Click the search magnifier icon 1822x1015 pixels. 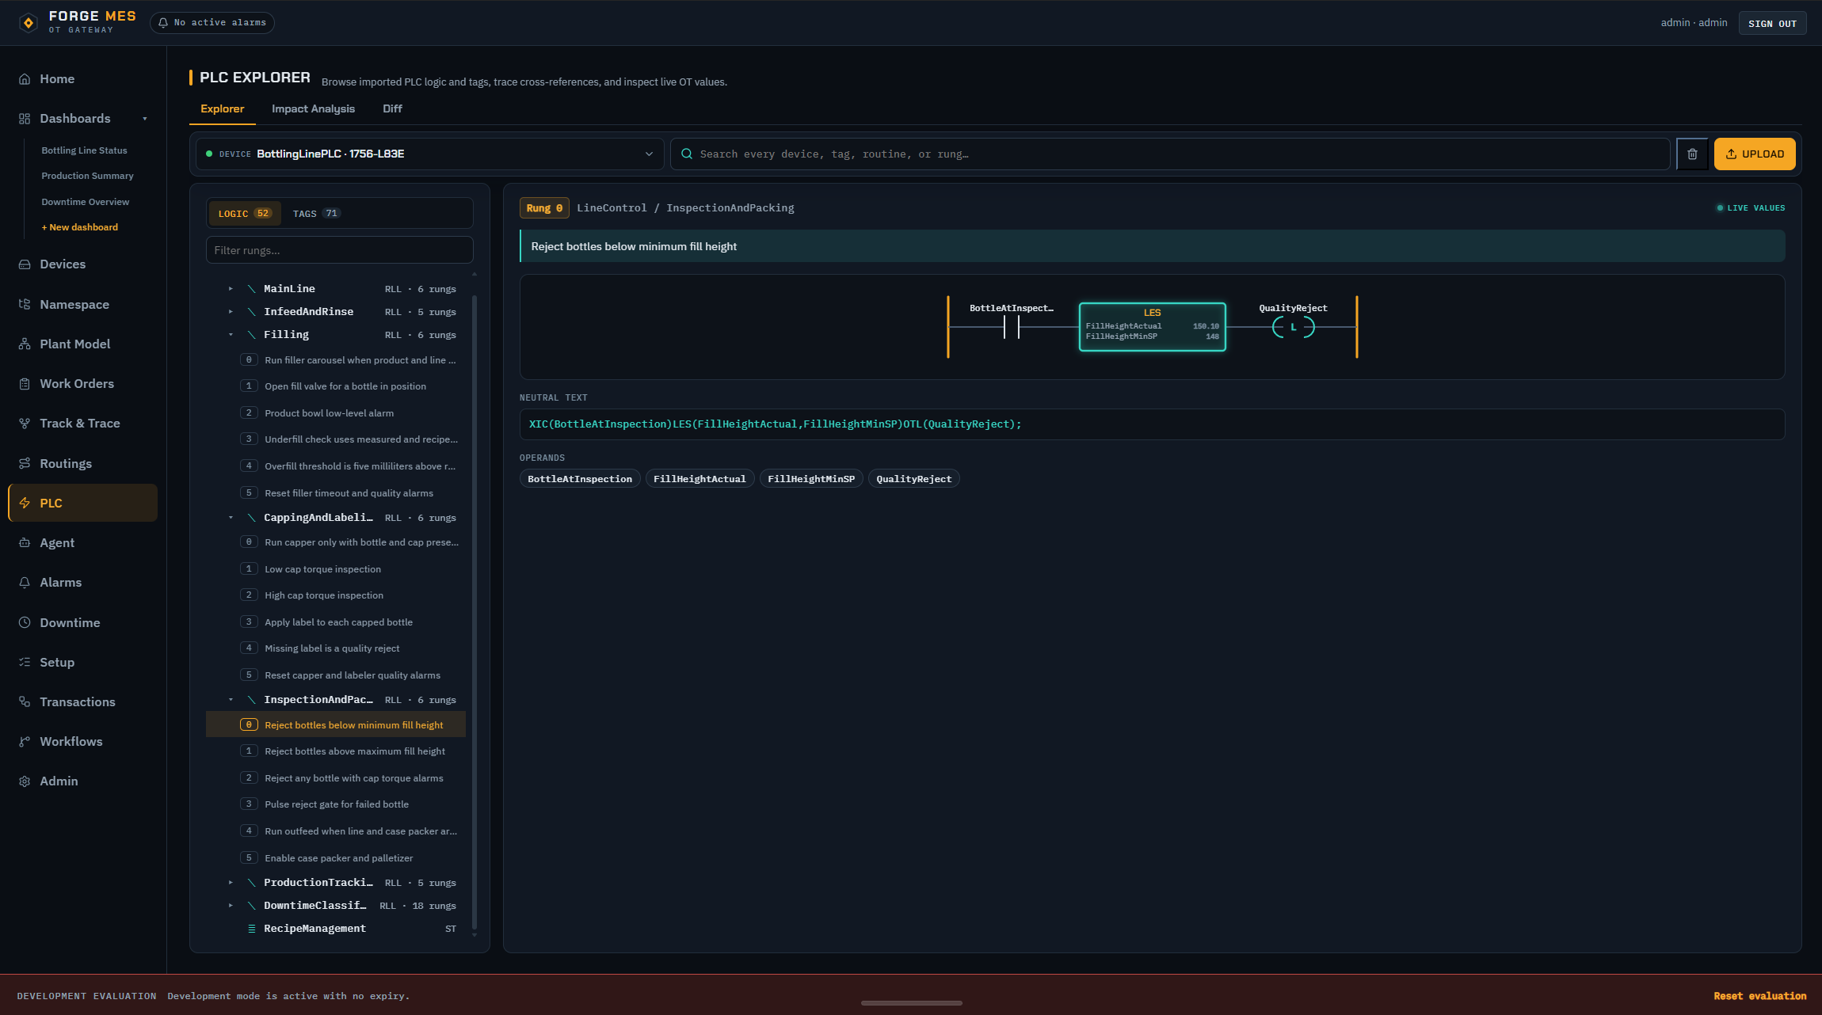[x=687, y=154]
